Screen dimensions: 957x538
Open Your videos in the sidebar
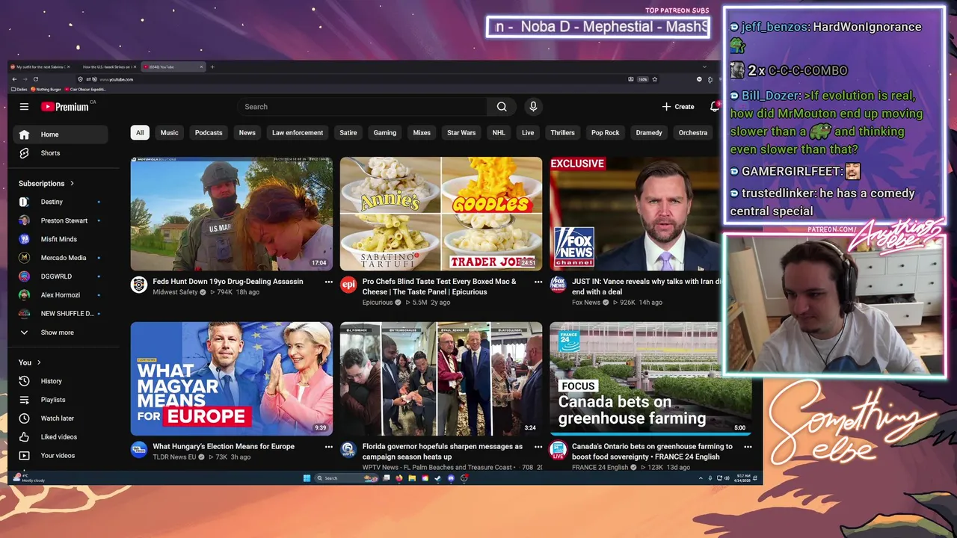[61, 456]
